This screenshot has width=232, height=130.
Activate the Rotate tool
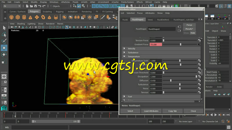4,55
